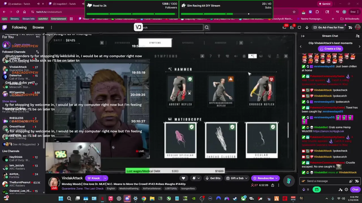
Task: Click the purple Chat send button
Action: 355,189
